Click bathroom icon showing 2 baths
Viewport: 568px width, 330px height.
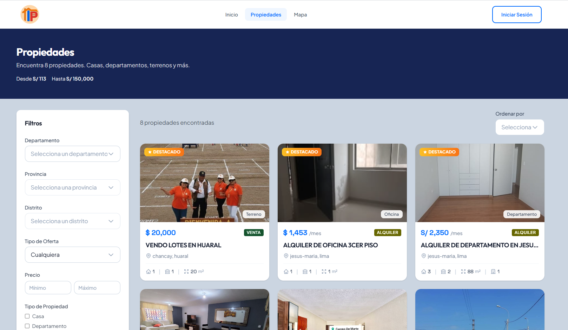point(443,271)
